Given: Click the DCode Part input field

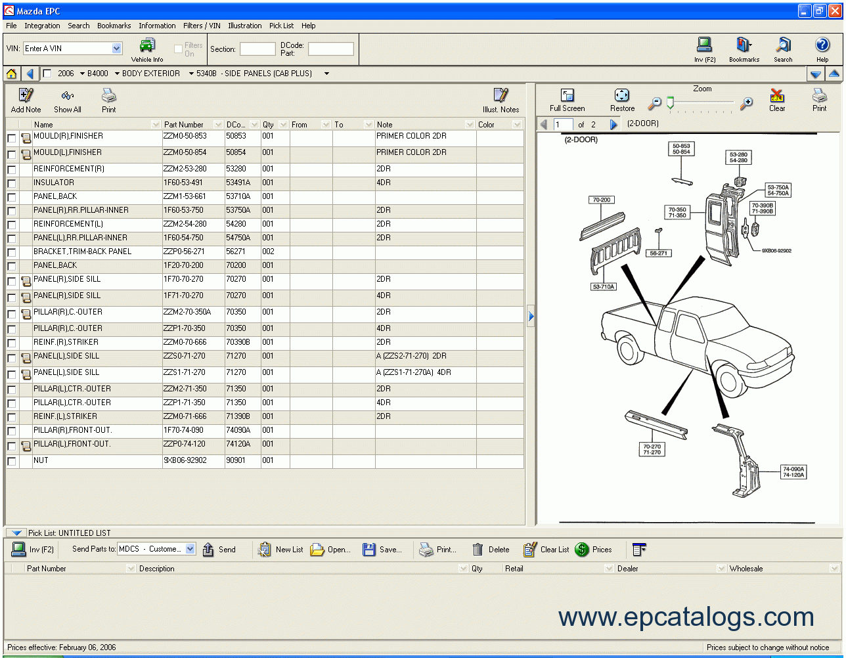Looking at the screenshot, I should pyautogui.click(x=331, y=49).
